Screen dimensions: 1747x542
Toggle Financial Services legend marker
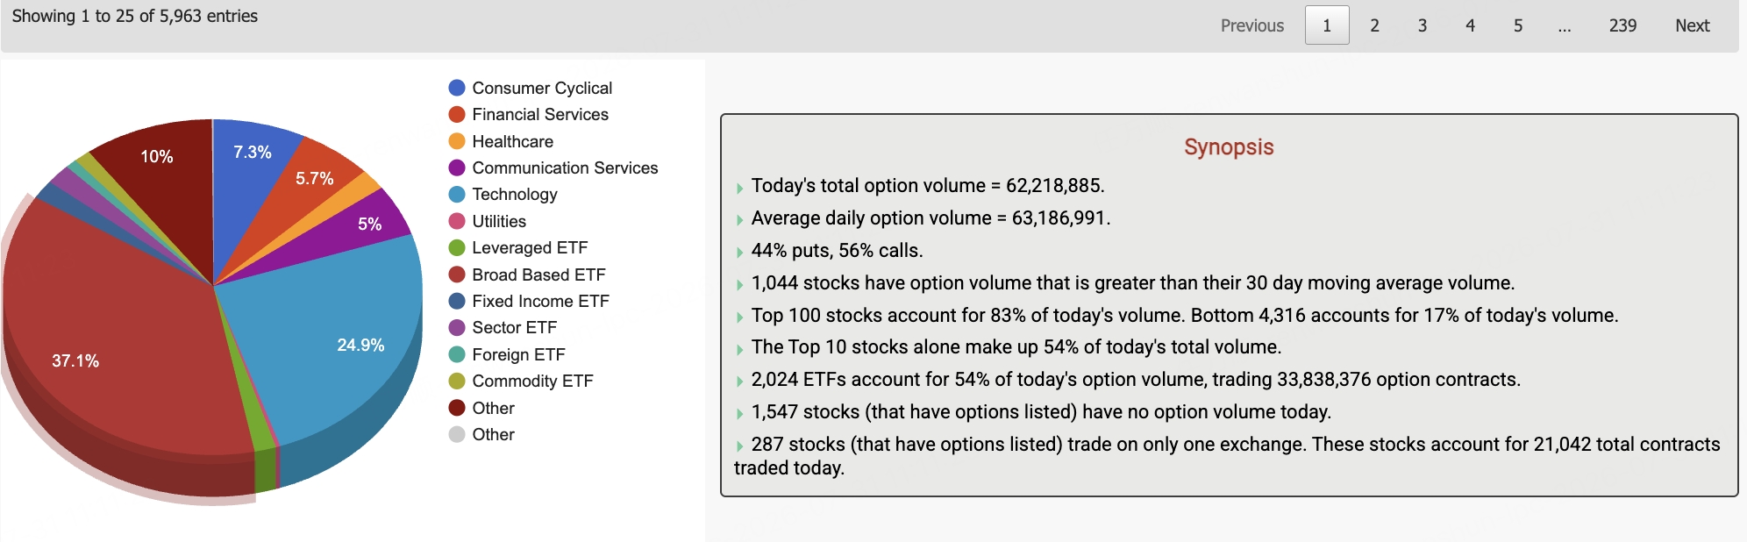click(x=457, y=114)
